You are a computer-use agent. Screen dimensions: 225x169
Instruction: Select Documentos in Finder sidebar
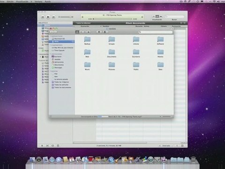click(x=58, y=65)
